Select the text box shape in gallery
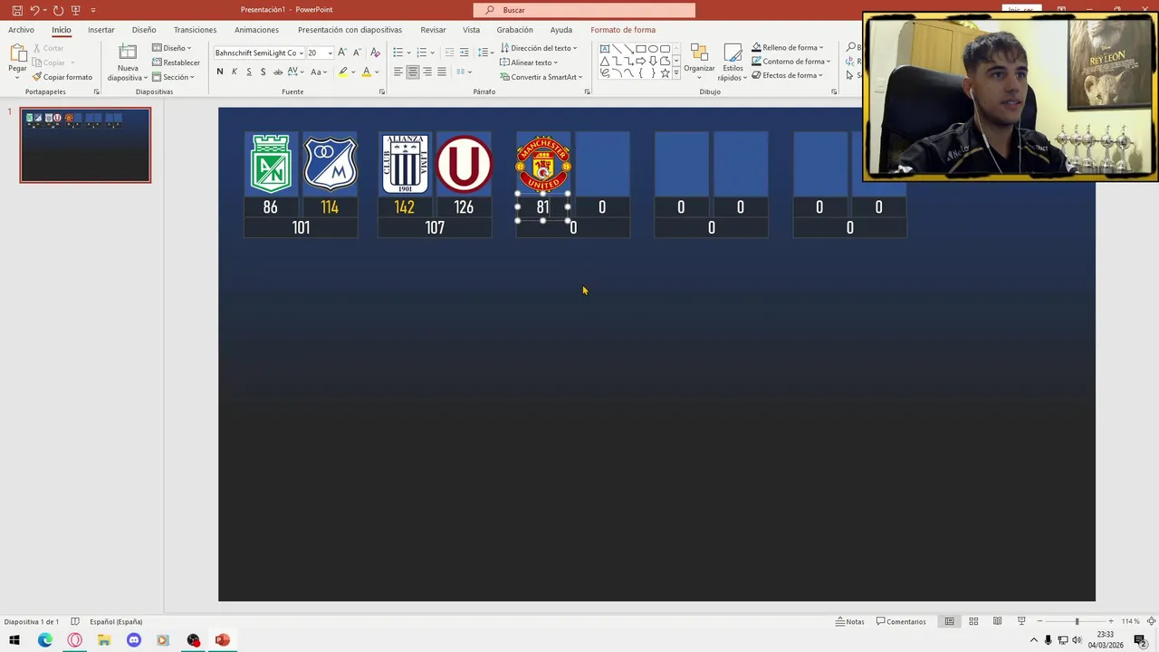1159x652 pixels. coord(605,49)
